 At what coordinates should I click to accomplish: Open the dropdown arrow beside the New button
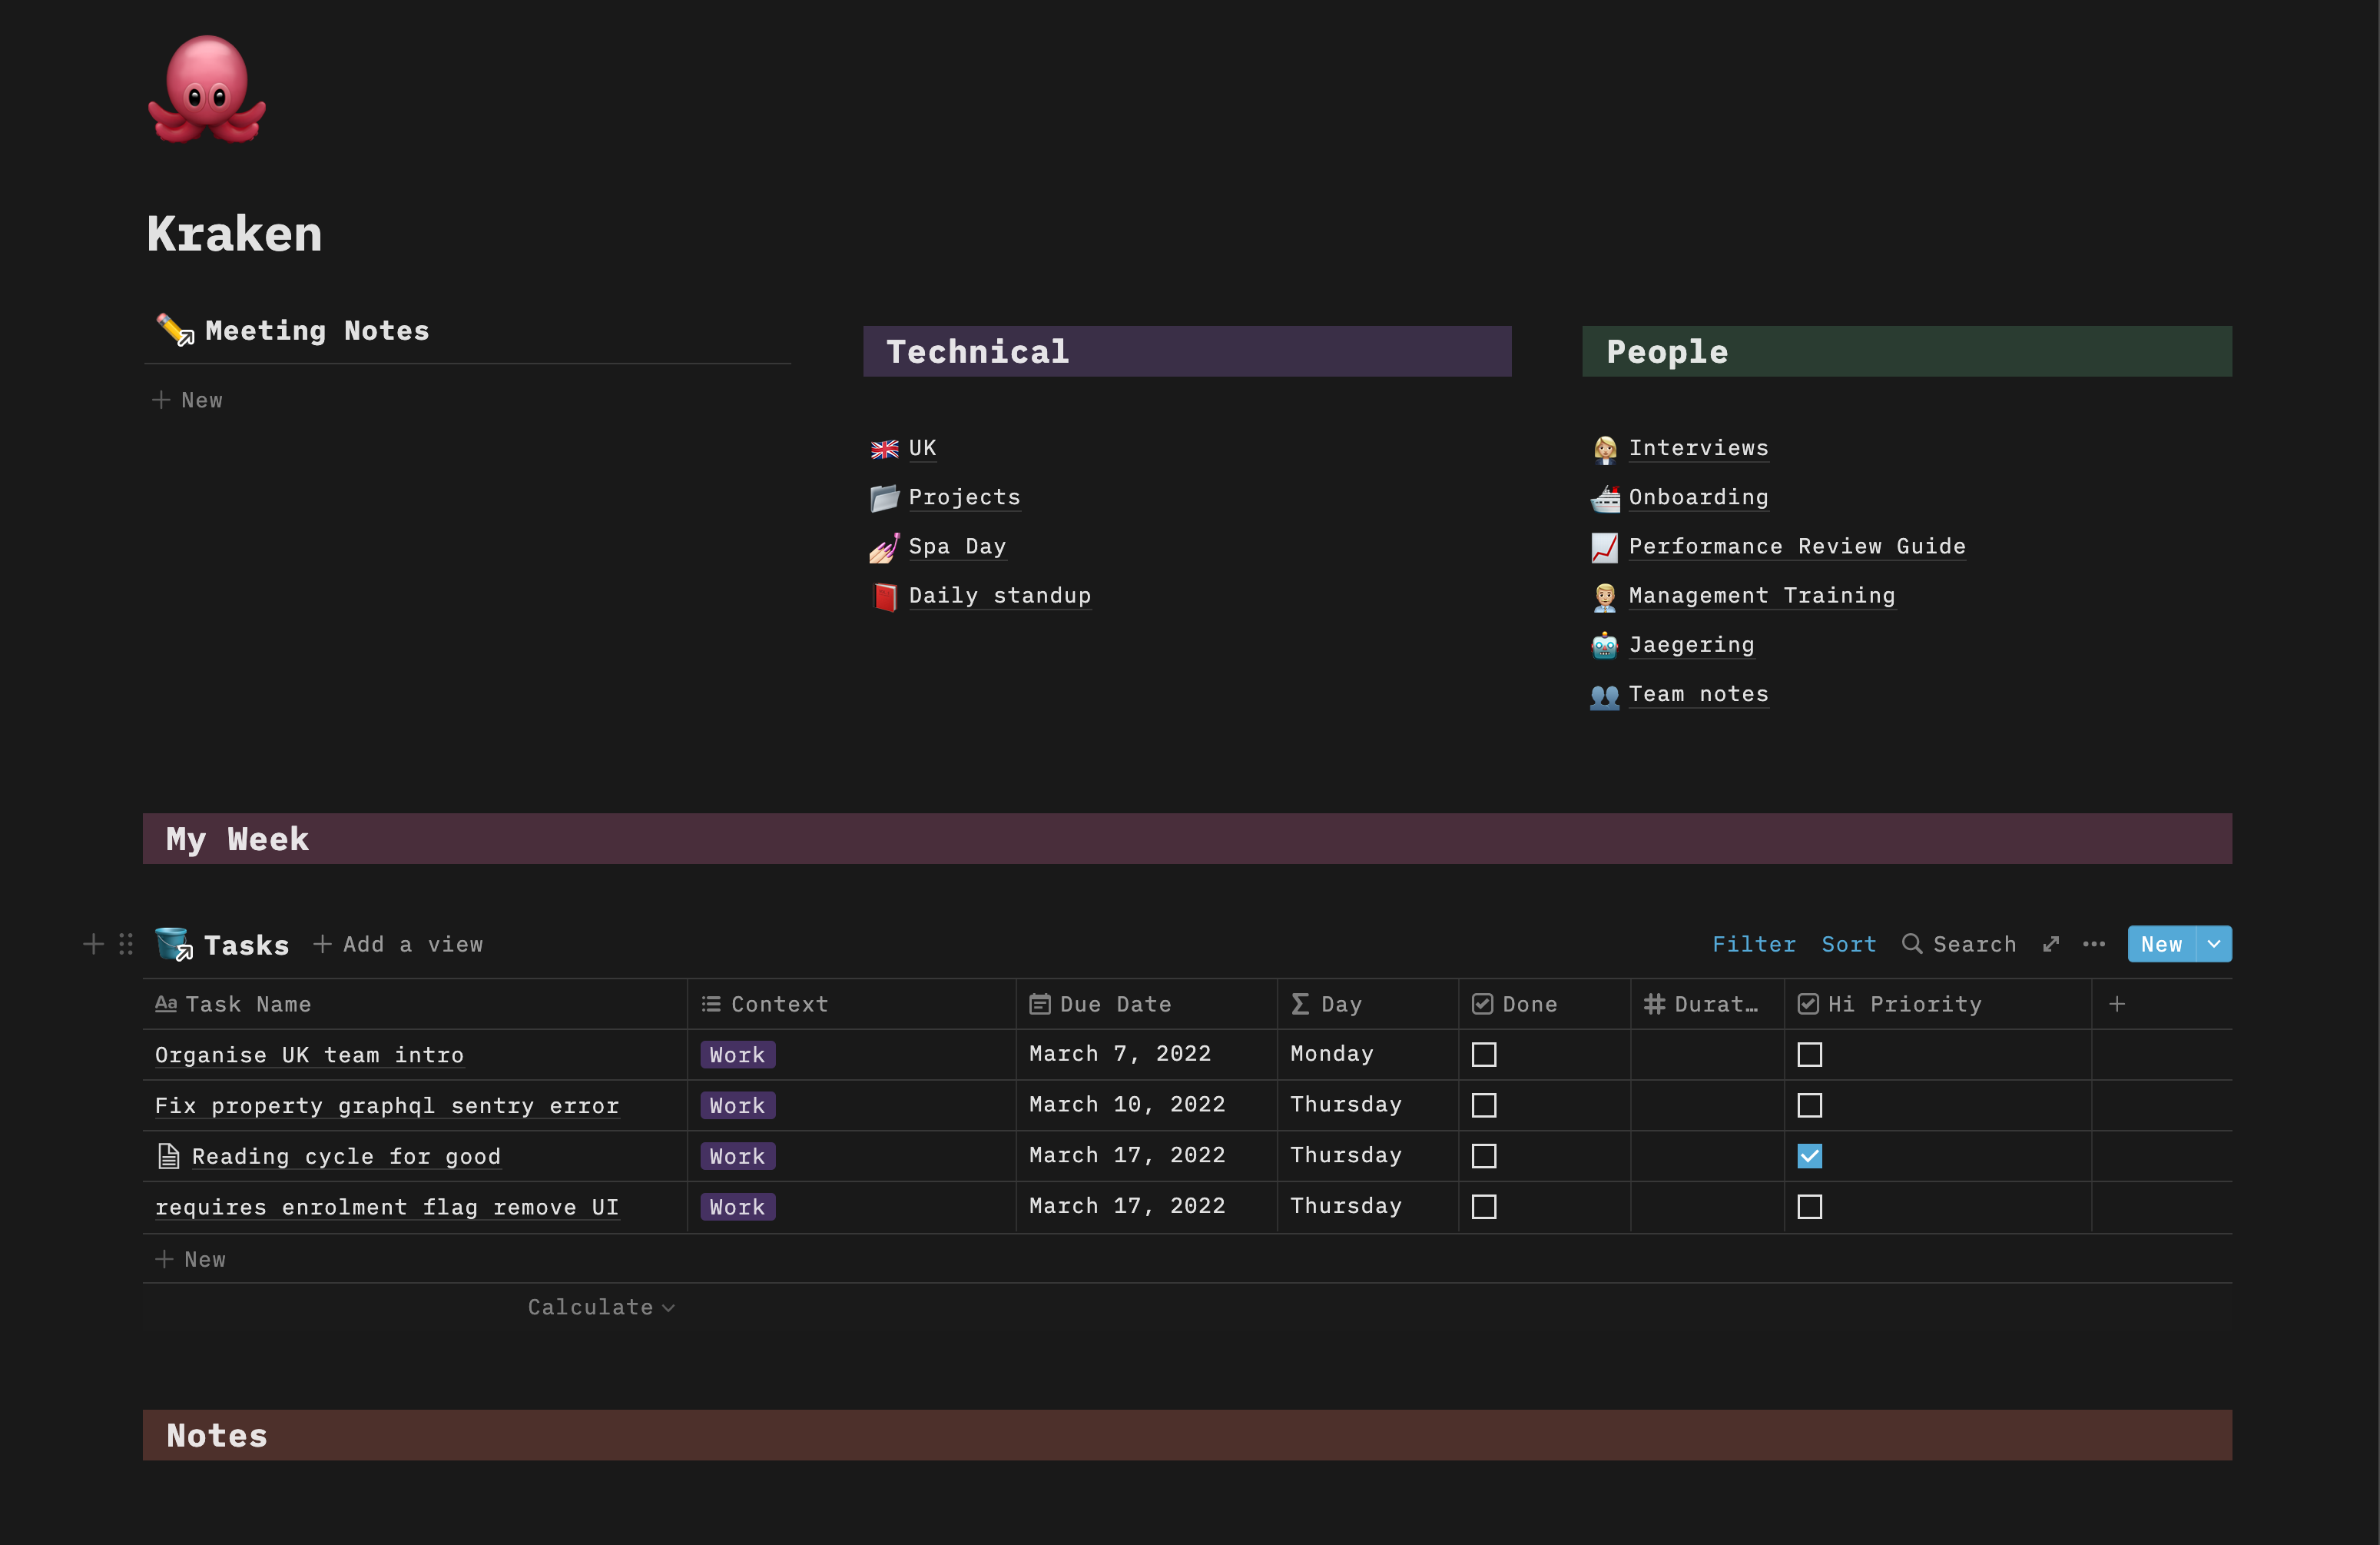2213,944
